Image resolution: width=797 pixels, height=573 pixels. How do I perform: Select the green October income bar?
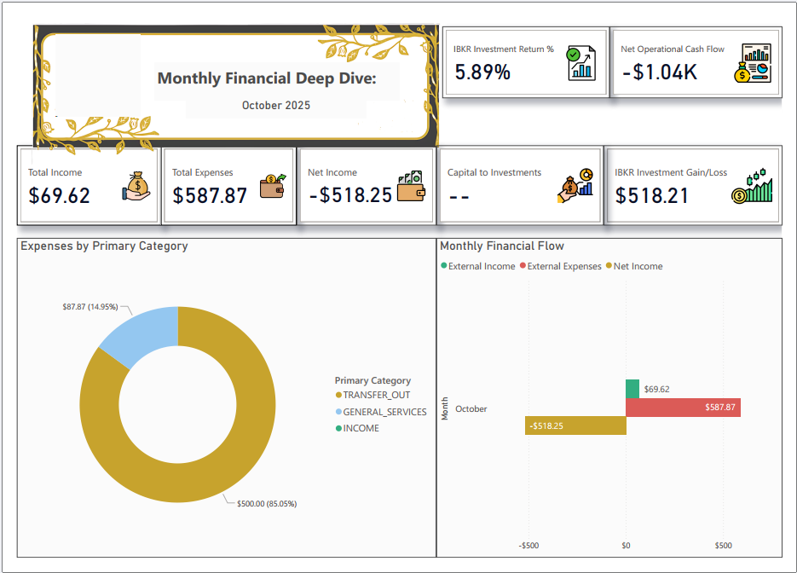[632, 388]
